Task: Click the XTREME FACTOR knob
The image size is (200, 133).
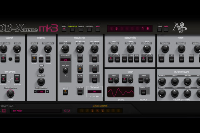Action: pos(10,93)
